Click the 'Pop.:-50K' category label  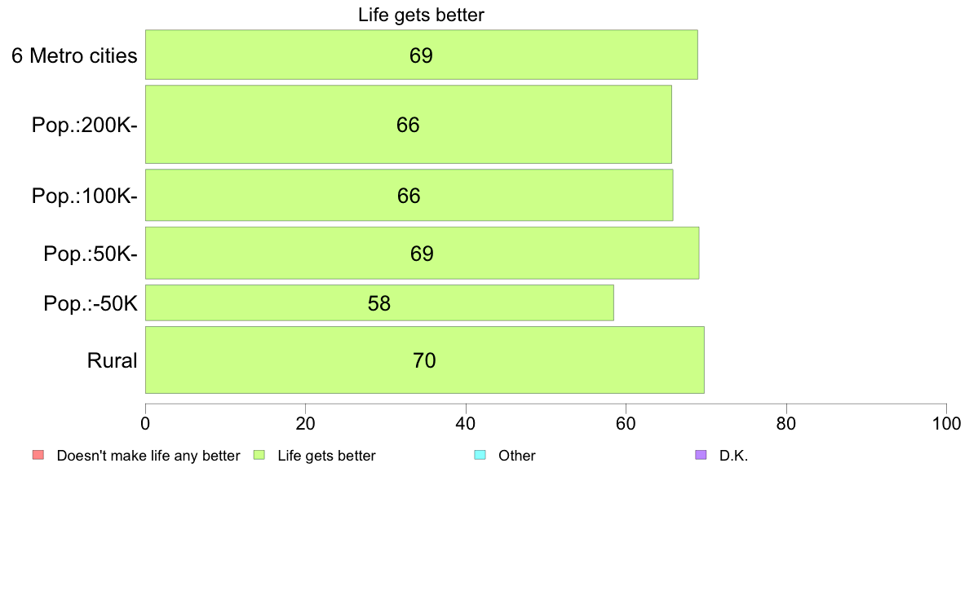pos(91,303)
